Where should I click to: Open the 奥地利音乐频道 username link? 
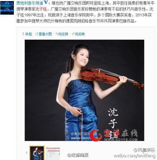coord(30,3)
